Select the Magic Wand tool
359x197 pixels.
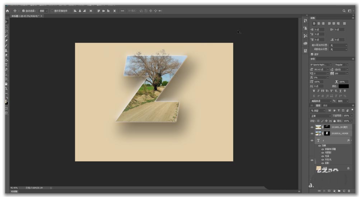point(6,36)
